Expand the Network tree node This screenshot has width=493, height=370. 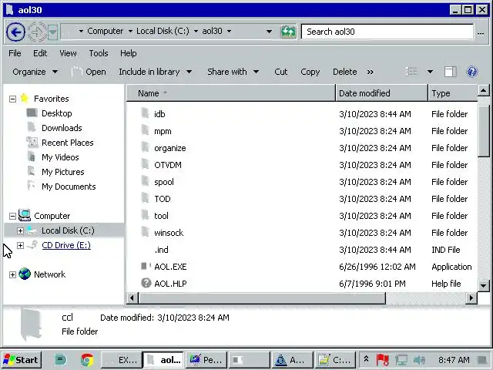(12, 274)
